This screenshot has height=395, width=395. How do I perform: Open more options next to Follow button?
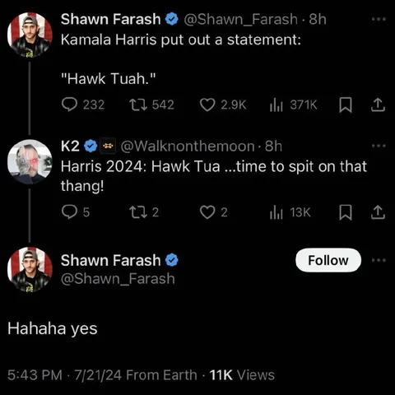(379, 260)
